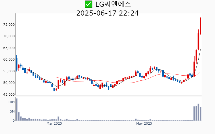Image resolution: width=215 pixels, height=134 pixels.
Task: Click the 75,000 price axis label
Action: 9,25
